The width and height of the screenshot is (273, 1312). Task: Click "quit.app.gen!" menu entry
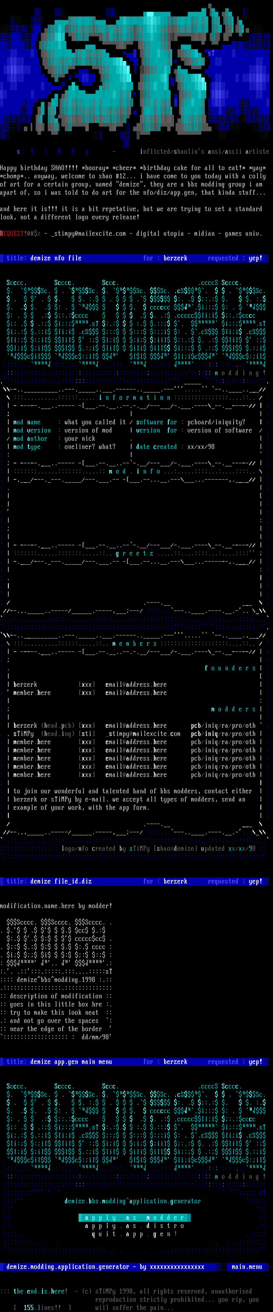click(x=134, y=1233)
